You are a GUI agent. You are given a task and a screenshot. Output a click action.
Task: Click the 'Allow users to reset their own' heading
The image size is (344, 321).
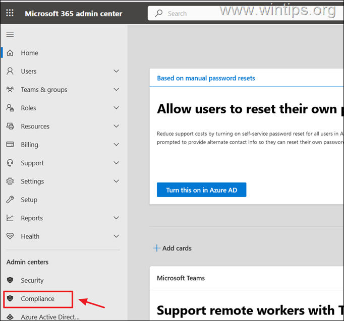coord(250,109)
